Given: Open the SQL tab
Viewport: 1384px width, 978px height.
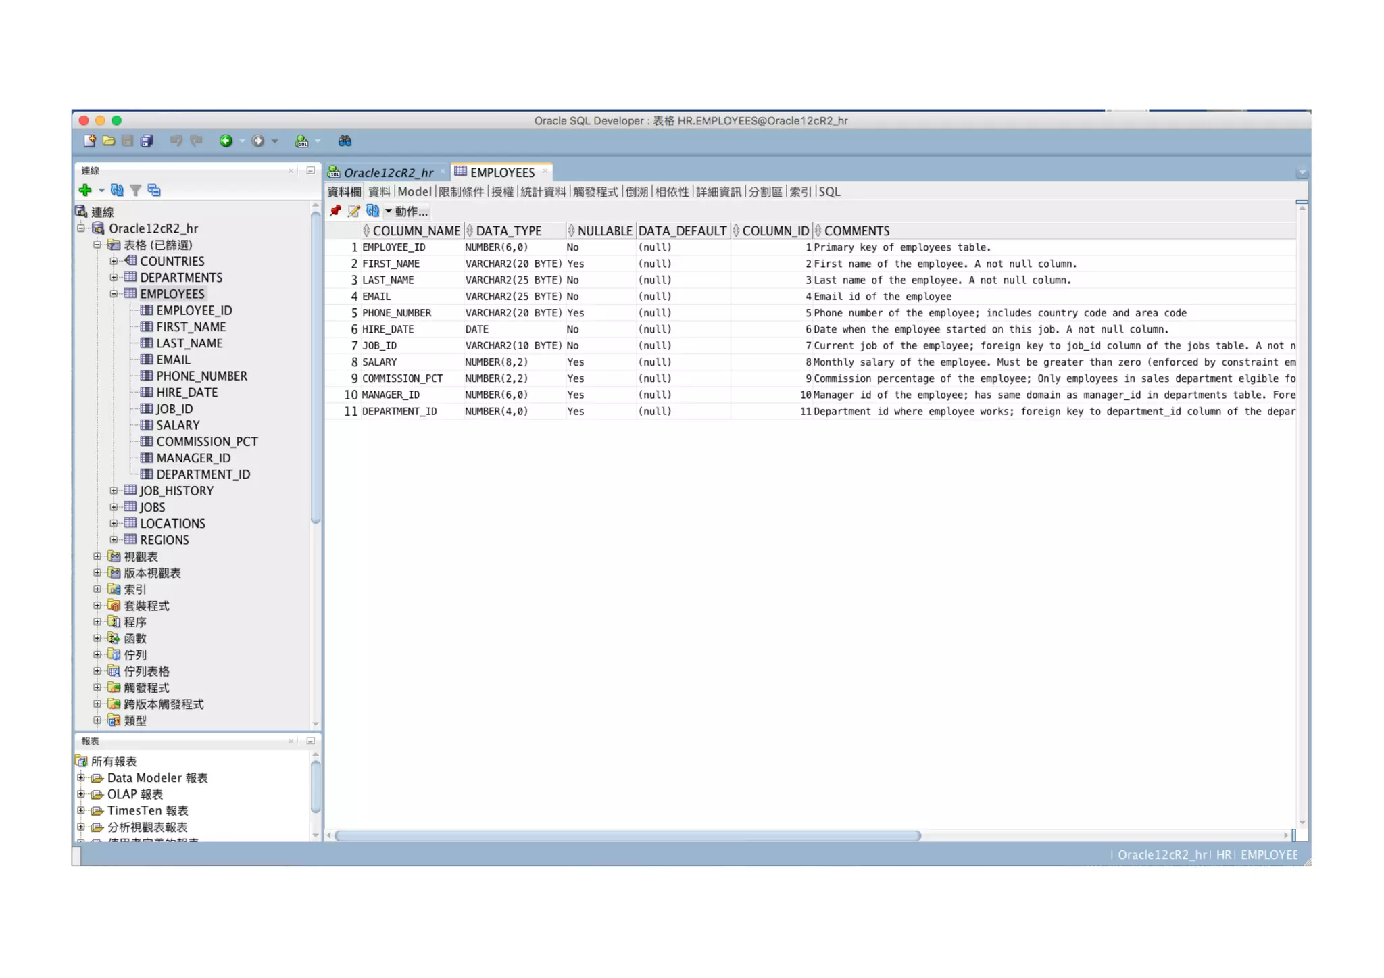Looking at the screenshot, I should pyautogui.click(x=829, y=192).
